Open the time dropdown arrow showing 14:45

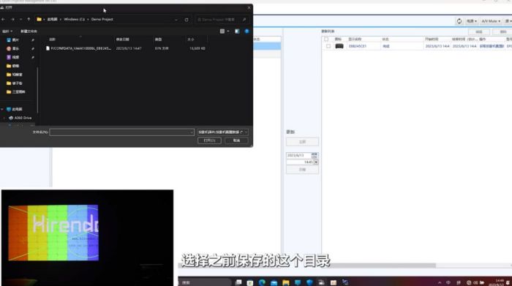click(316, 162)
